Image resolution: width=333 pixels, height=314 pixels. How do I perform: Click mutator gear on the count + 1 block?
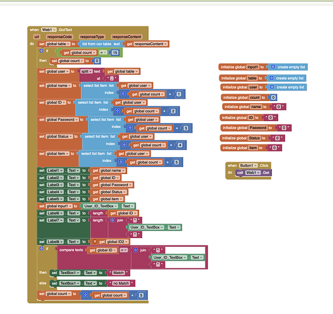click(x=123, y=94)
